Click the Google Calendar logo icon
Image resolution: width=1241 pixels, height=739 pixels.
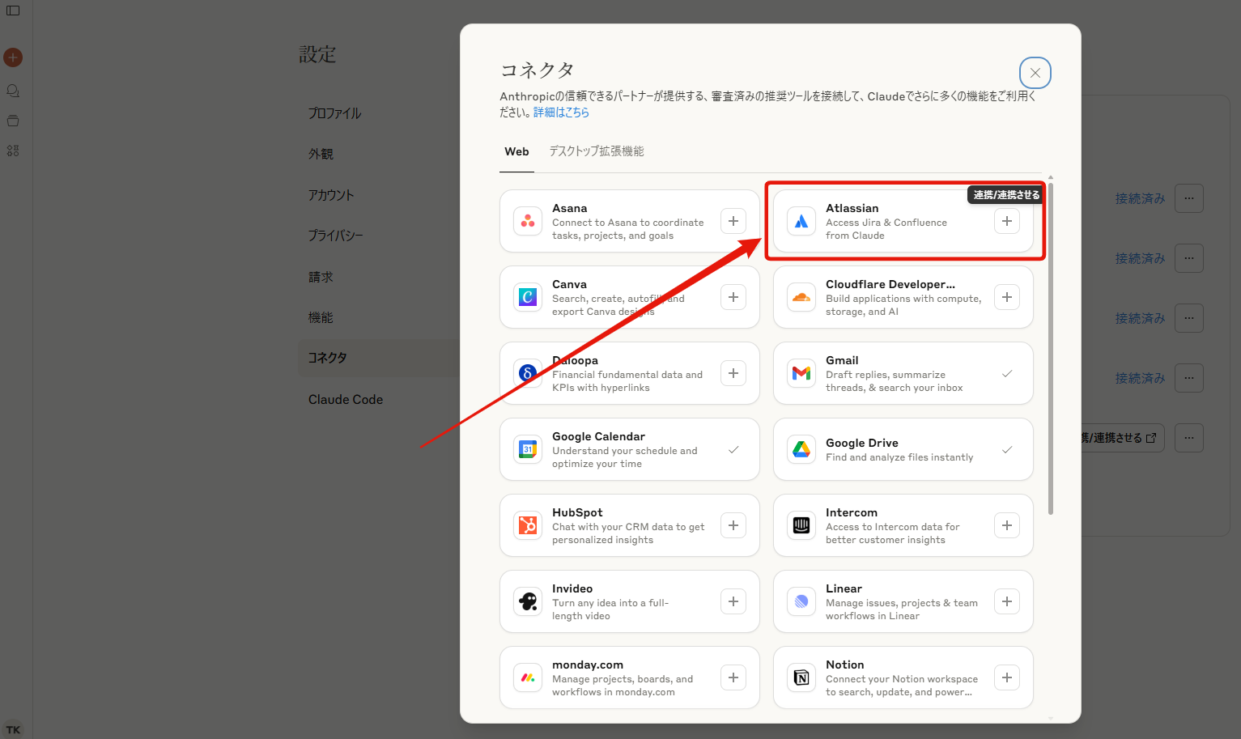coord(528,449)
